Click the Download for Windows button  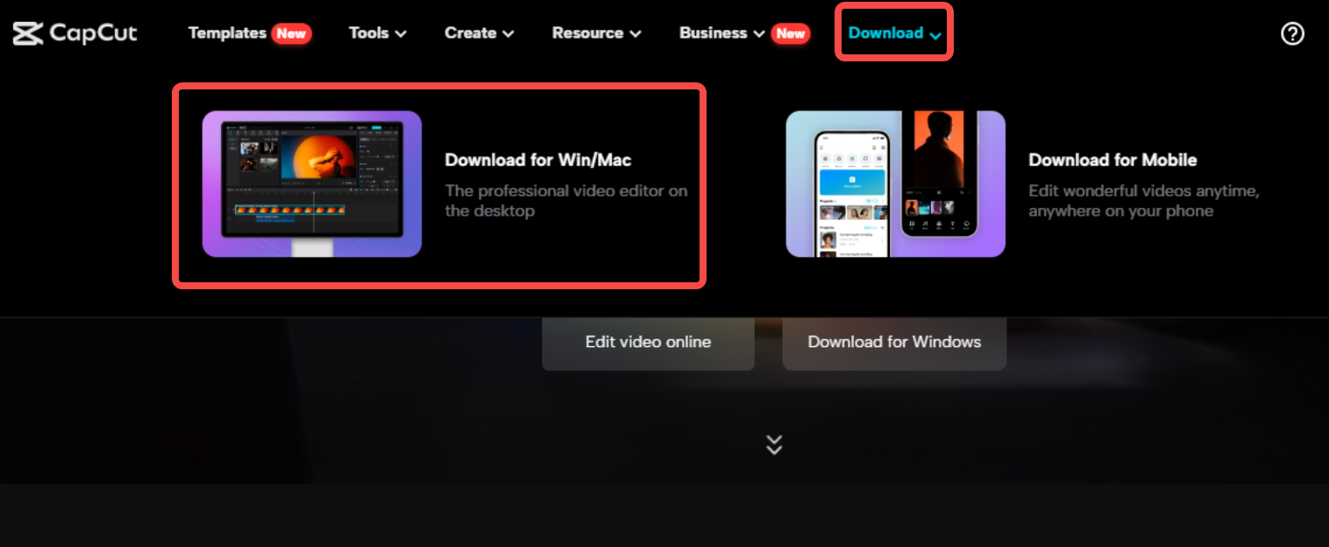tap(894, 342)
